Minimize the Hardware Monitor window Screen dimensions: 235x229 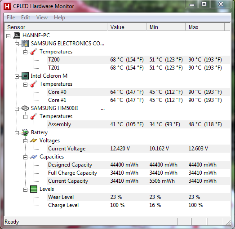[x=192, y=4]
